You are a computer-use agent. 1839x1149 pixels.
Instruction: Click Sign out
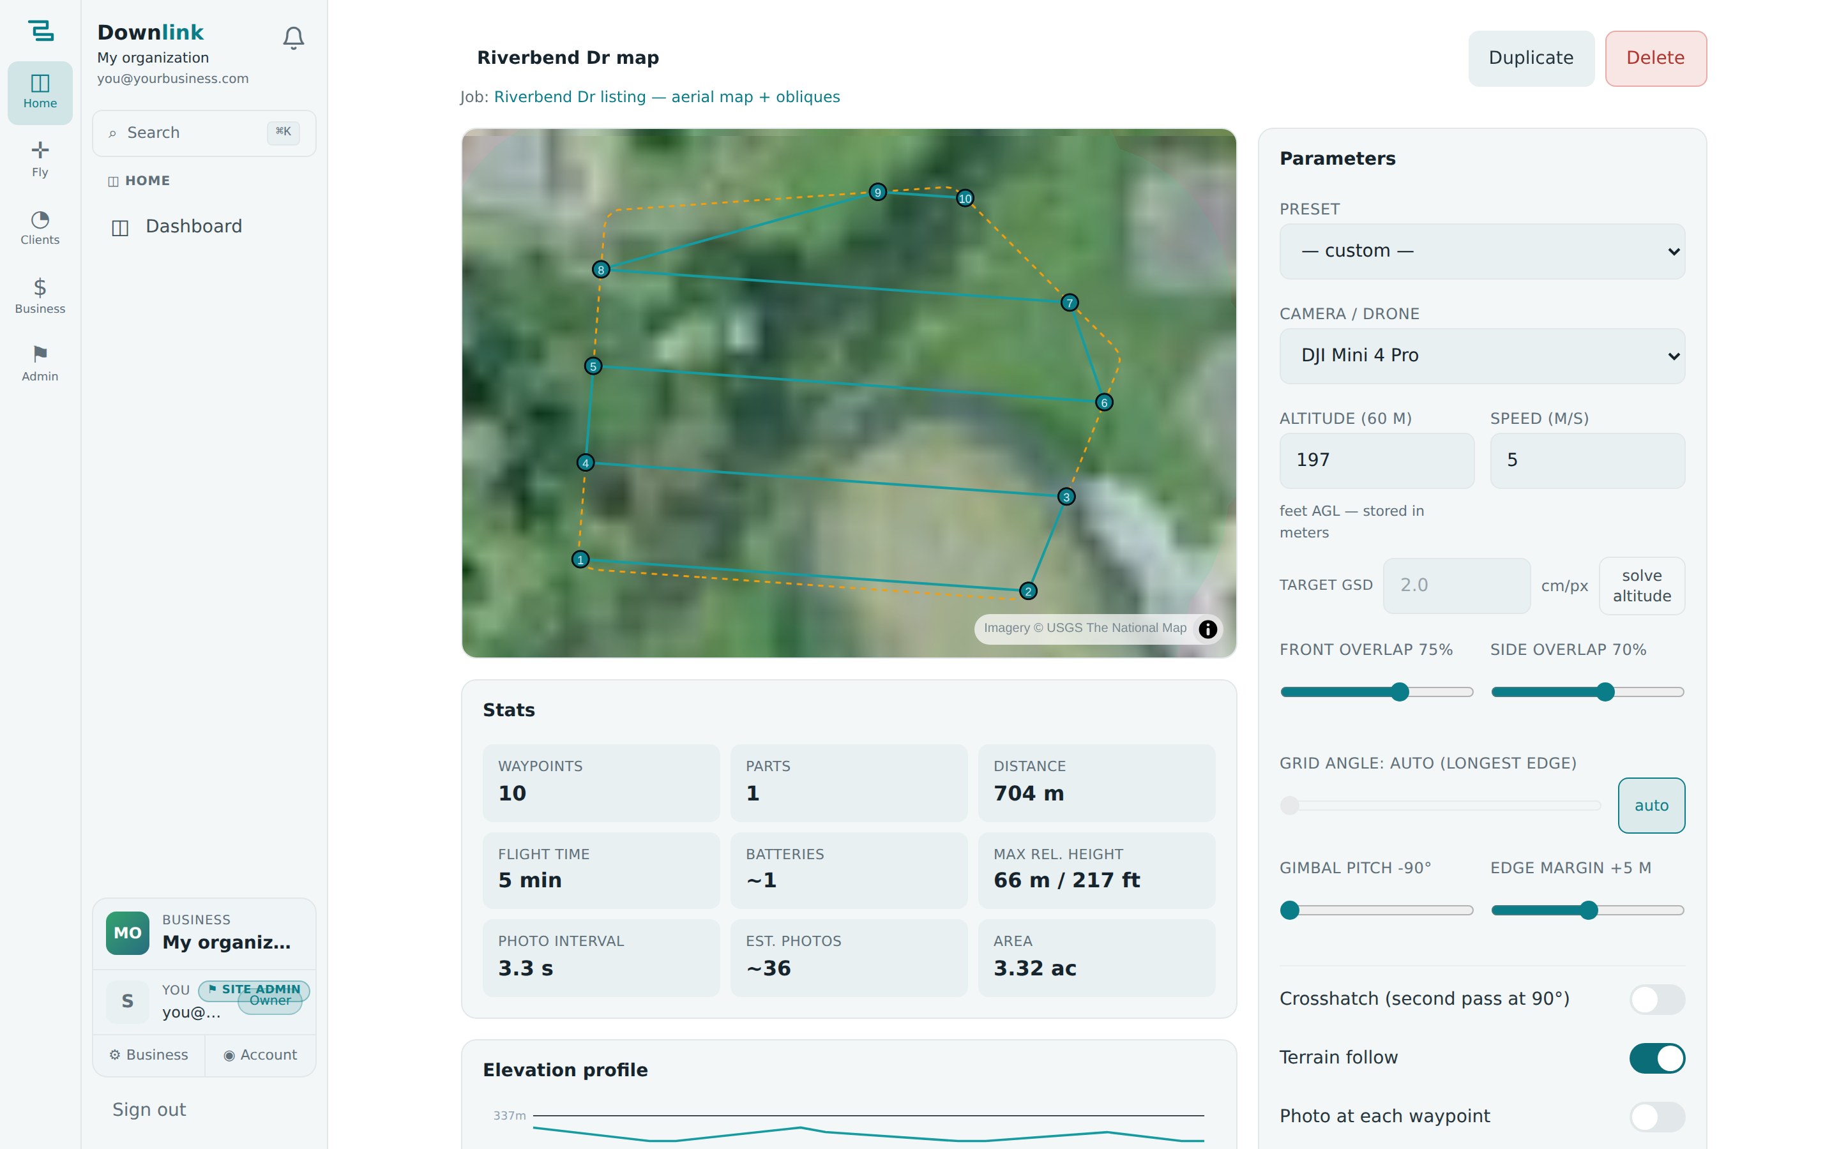149,1109
